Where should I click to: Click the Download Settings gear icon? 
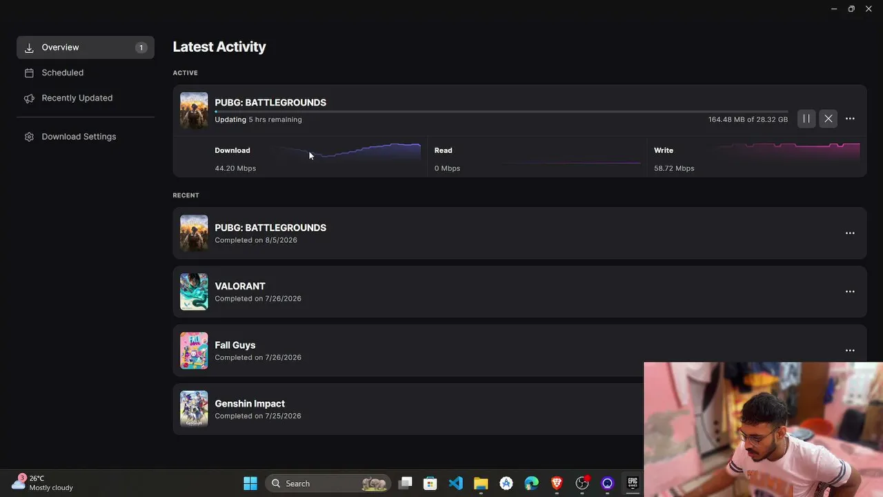(29, 137)
